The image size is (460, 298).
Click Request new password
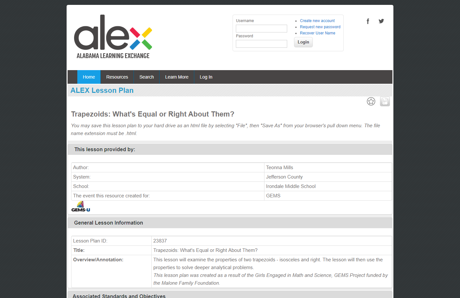point(320,27)
